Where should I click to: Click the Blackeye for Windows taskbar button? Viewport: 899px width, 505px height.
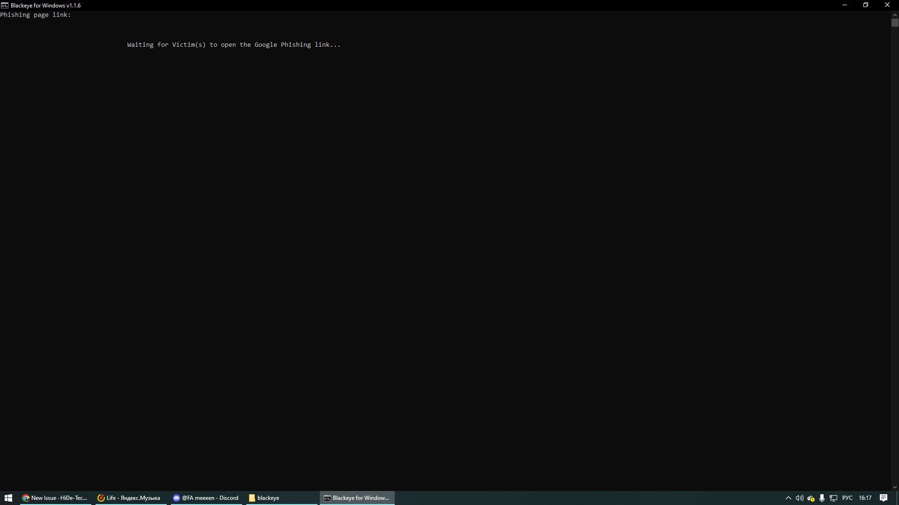coord(357,498)
